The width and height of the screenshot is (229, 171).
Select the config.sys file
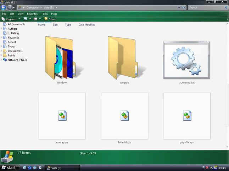pyautogui.click(x=62, y=116)
